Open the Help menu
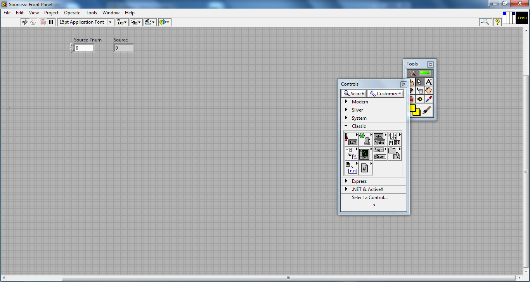530x282 pixels. pos(130,13)
